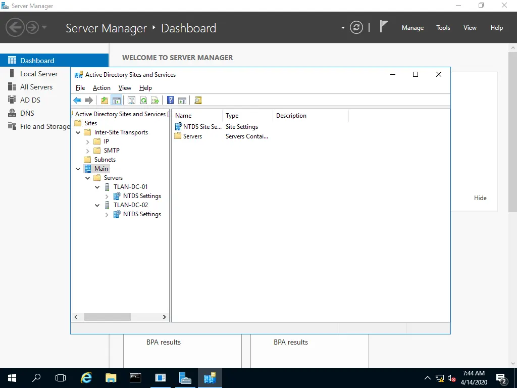Click the Find magnifier toolbar icon
Image resolution: width=517 pixels, height=388 pixels.
(x=198, y=101)
